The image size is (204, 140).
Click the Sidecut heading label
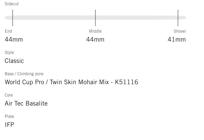12,4
